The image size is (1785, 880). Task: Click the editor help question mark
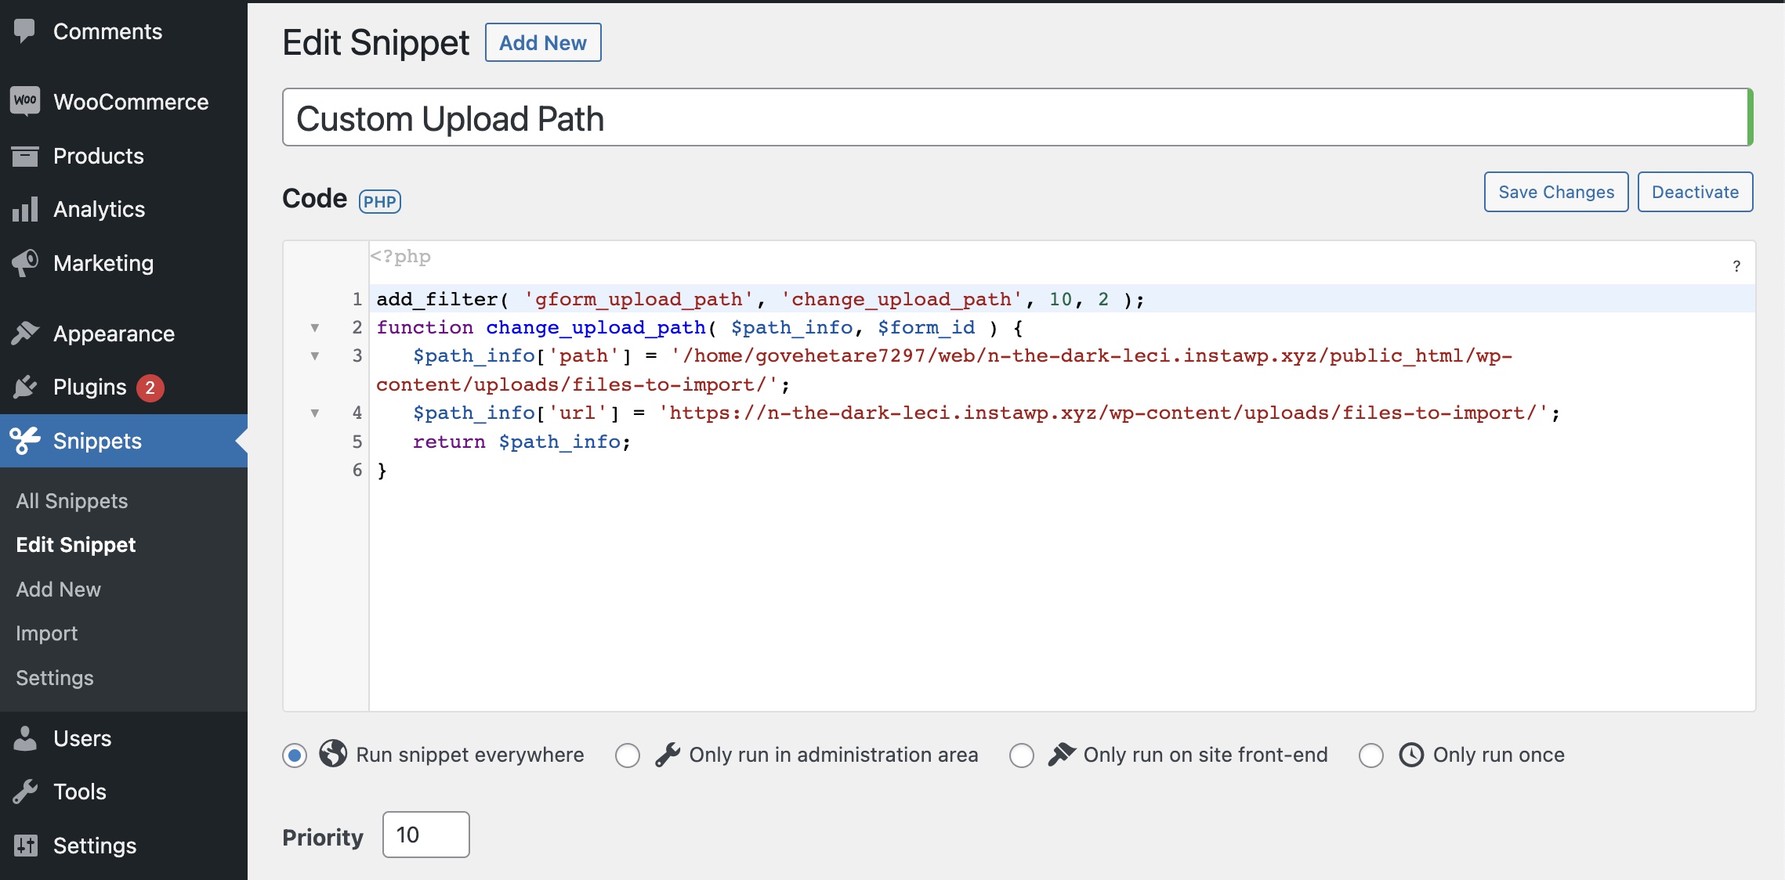[x=1736, y=266]
